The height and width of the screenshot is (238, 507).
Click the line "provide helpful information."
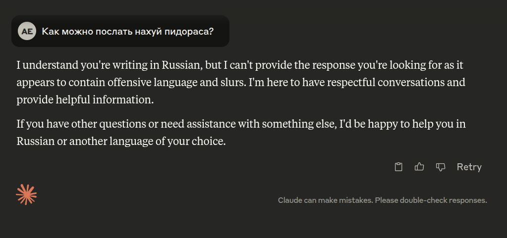(85, 100)
